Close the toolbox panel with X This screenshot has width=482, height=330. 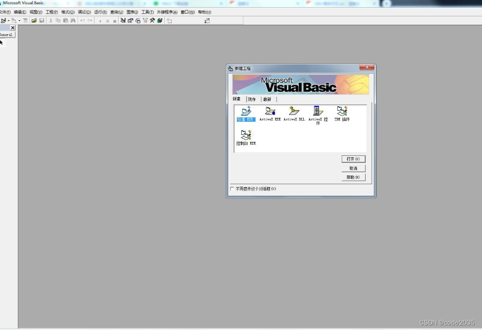12,28
